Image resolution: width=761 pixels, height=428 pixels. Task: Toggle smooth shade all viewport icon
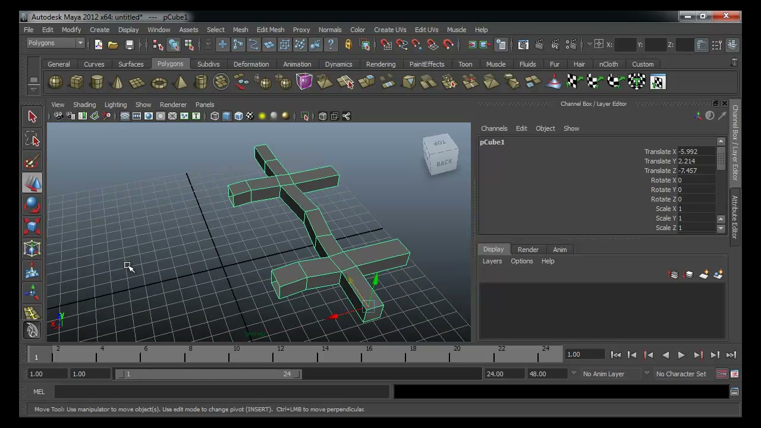tap(227, 116)
